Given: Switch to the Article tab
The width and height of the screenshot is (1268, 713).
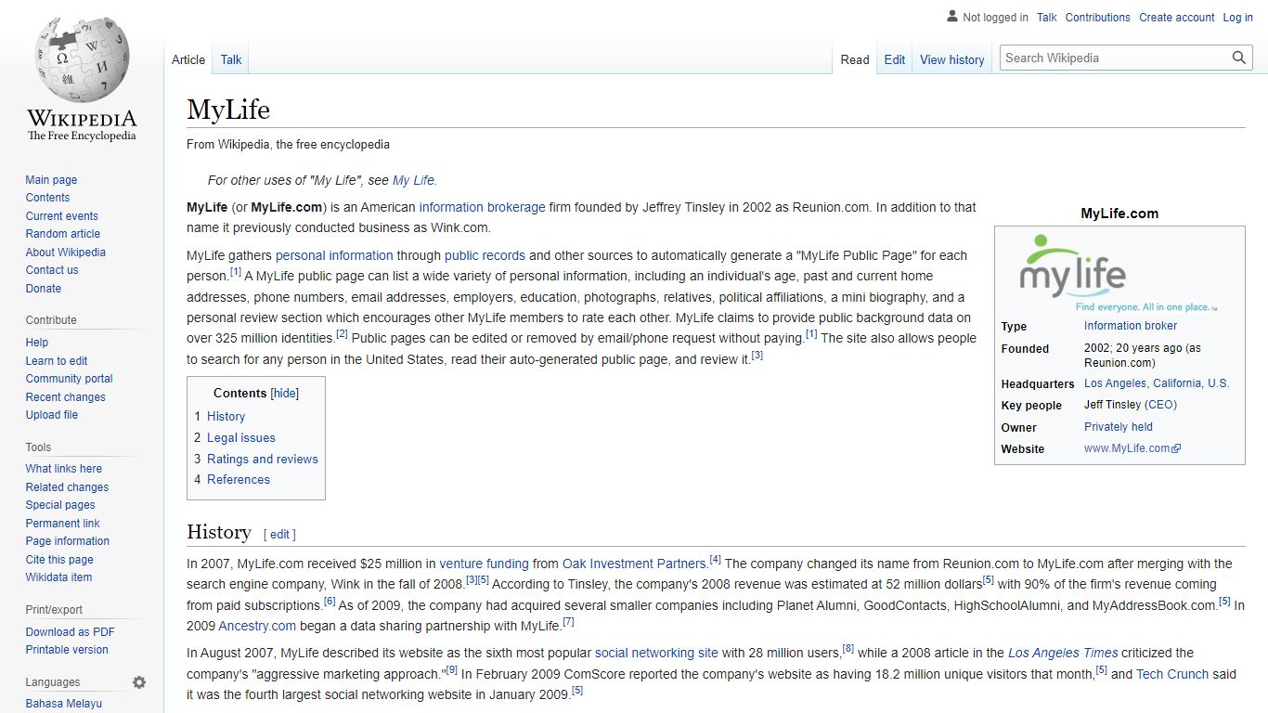Looking at the screenshot, I should [188, 59].
